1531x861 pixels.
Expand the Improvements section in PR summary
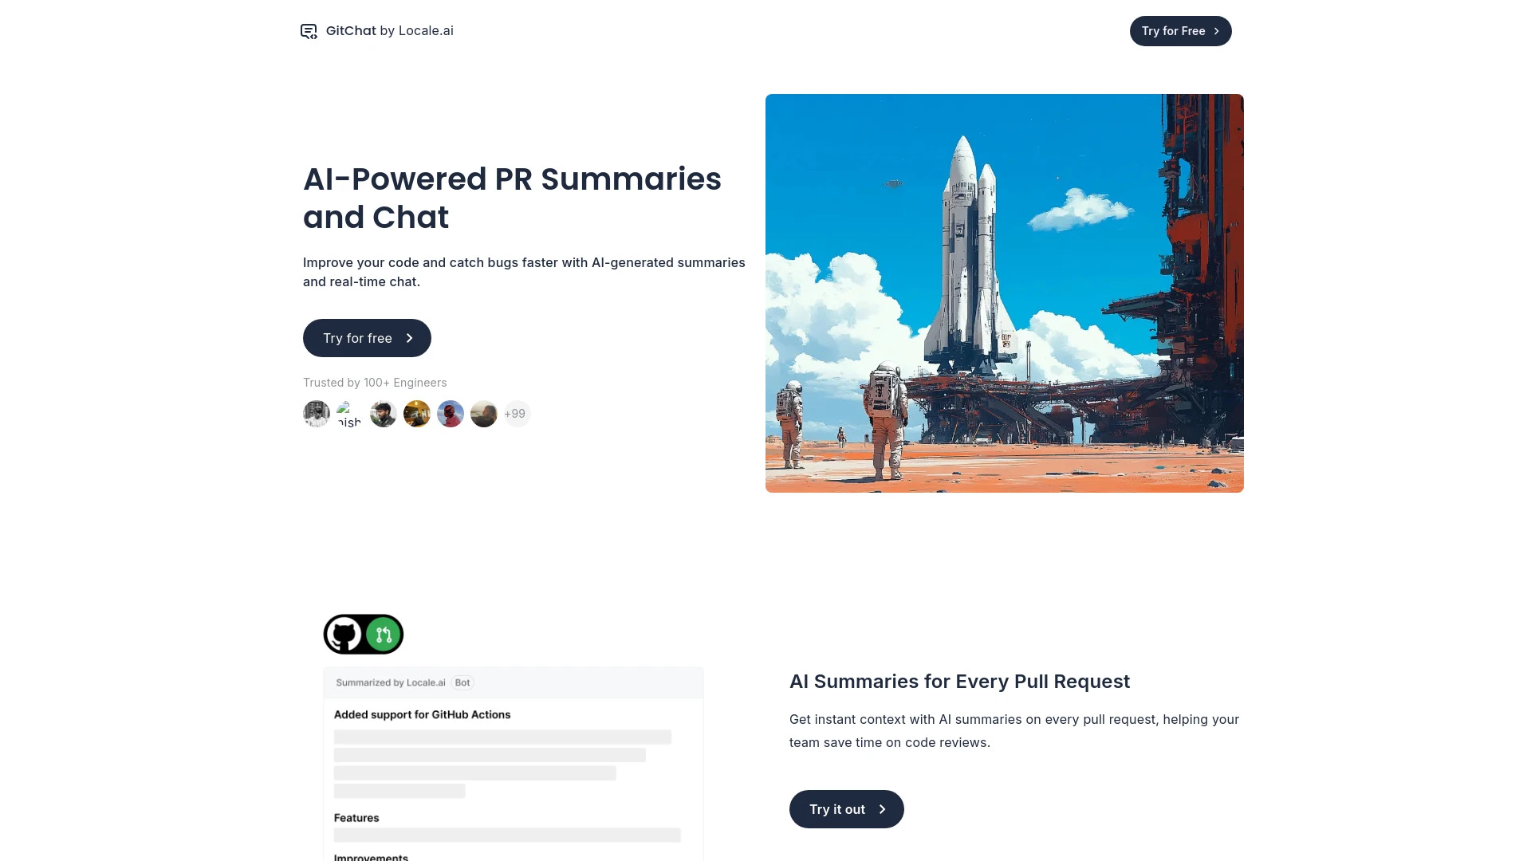pos(370,855)
